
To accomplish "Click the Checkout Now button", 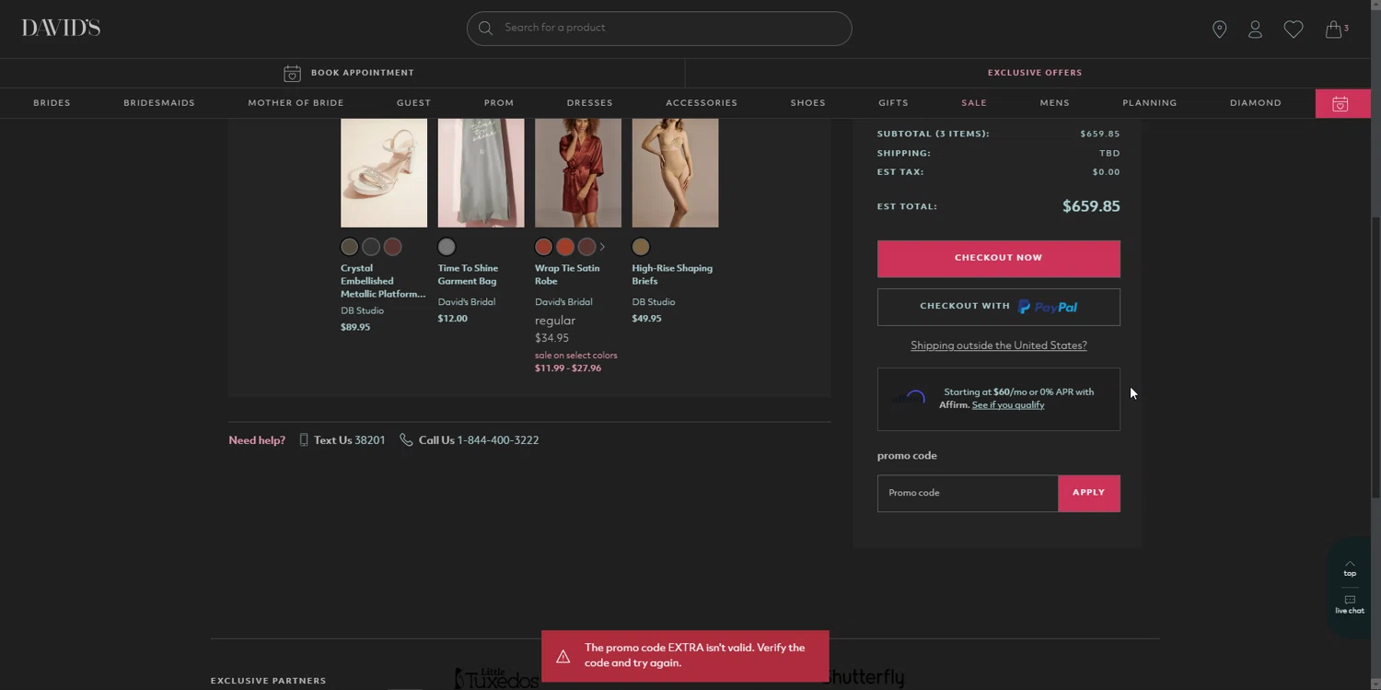I will pos(998,259).
